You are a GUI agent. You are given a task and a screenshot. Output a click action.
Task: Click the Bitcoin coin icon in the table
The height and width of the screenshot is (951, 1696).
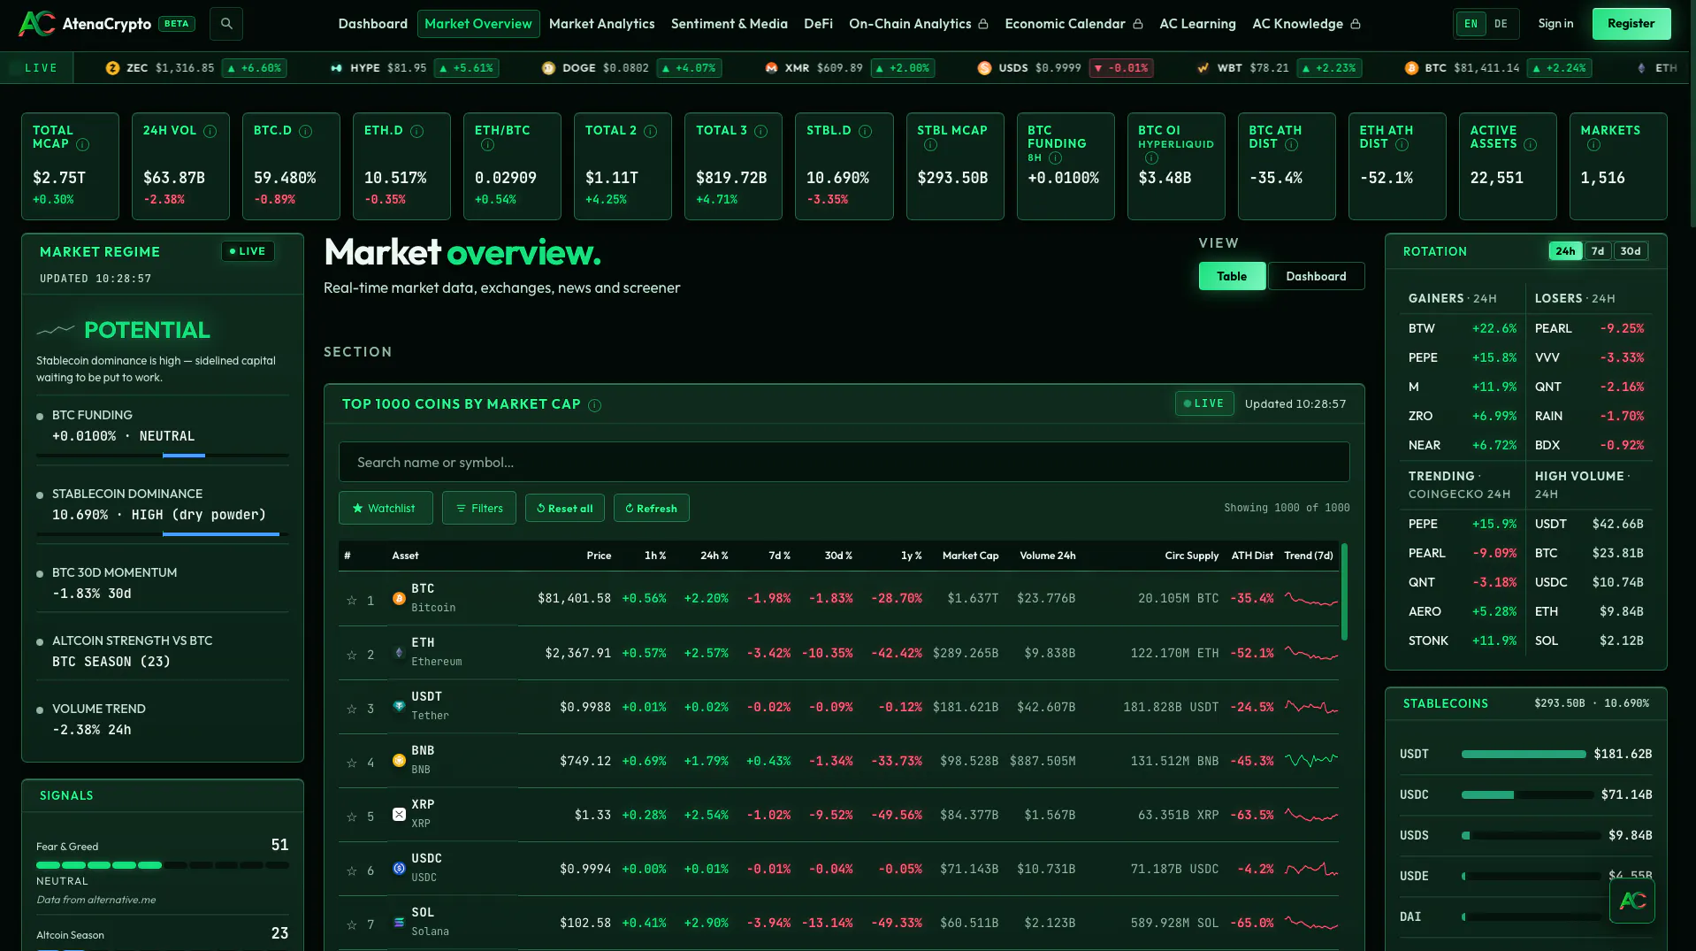tap(399, 598)
